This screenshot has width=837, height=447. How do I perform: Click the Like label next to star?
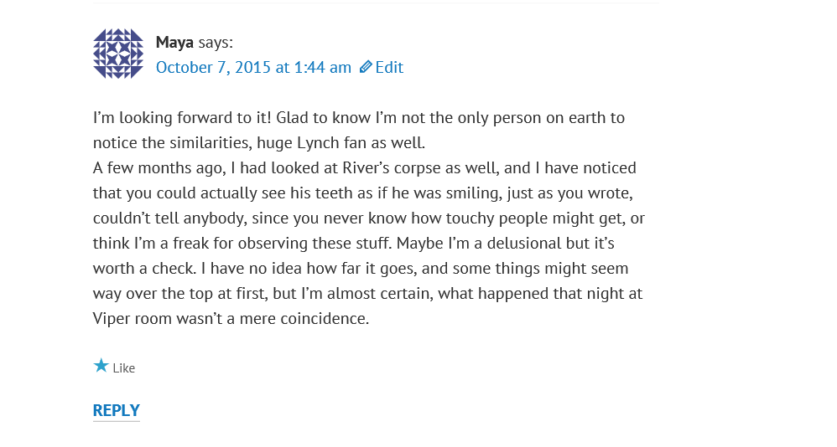(124, 368)
